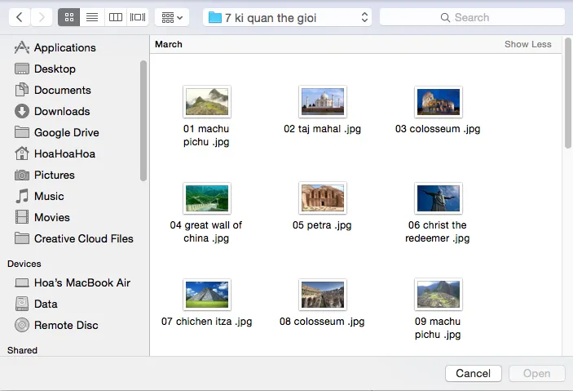
Task: Select Downloads in sidebar
Action: (61, 111)
